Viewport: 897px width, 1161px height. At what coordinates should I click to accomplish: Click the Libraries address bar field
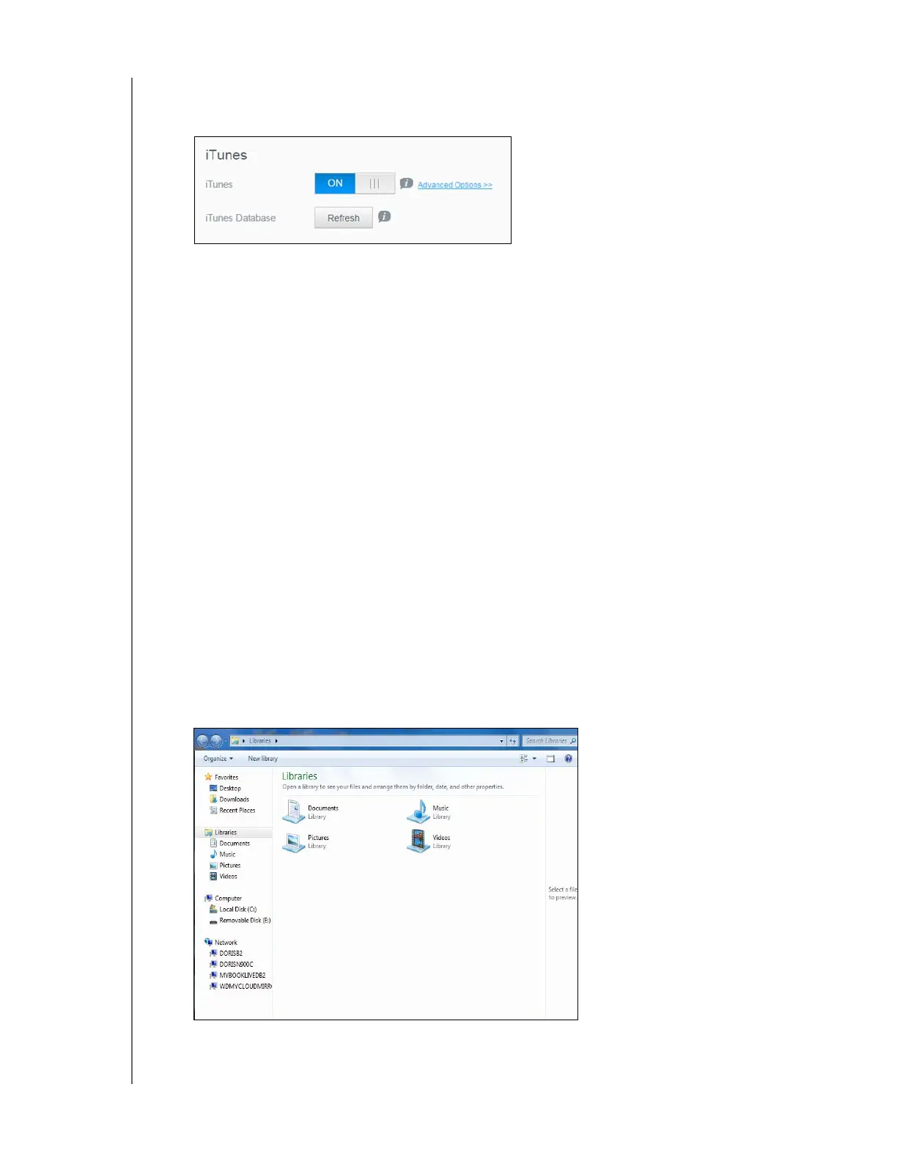(x=368, y=741)
